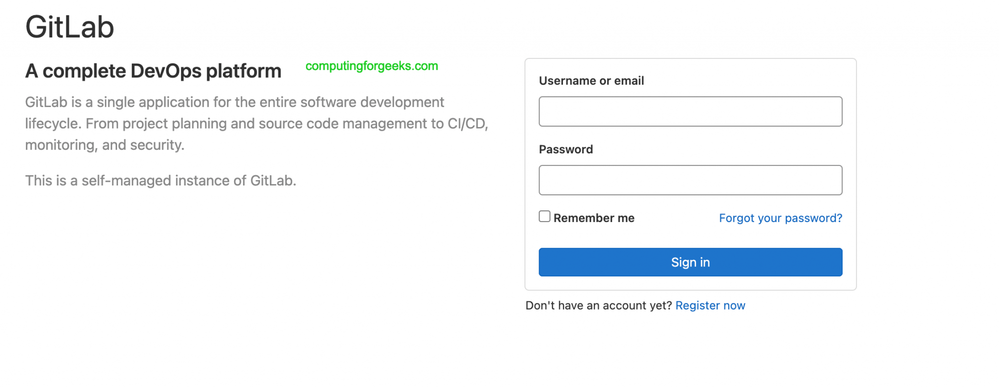Screen dimensions: 999x387
Task: Click the 'Don't have an account yet?' text
Action: click(x=599, y=306)
